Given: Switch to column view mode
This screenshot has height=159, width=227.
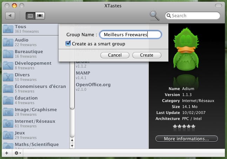Looking at the screenshot, I should click(31, 16).
